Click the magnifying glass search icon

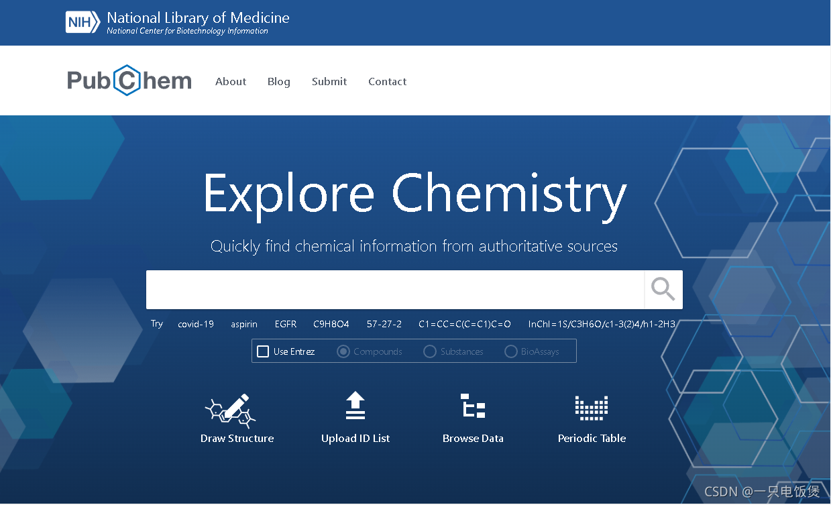(x=663, y=290)
